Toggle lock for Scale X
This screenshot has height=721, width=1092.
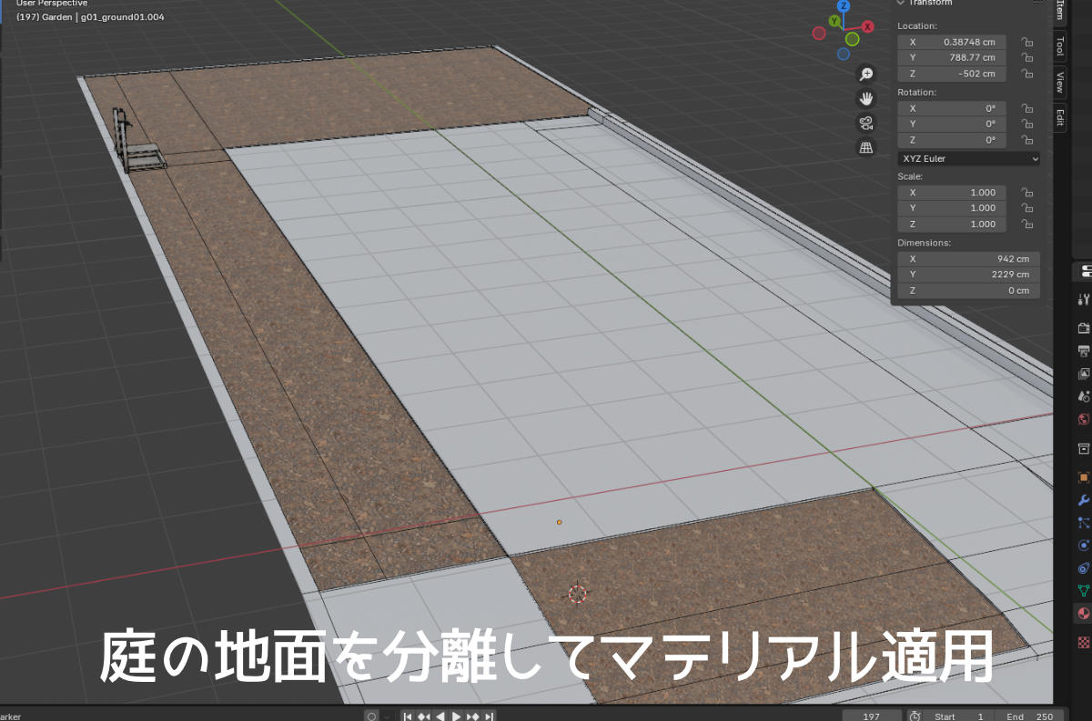pos(1026,193)
